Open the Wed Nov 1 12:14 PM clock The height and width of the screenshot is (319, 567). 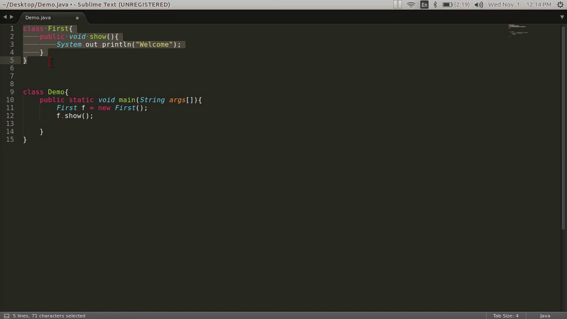coord(520,4)
